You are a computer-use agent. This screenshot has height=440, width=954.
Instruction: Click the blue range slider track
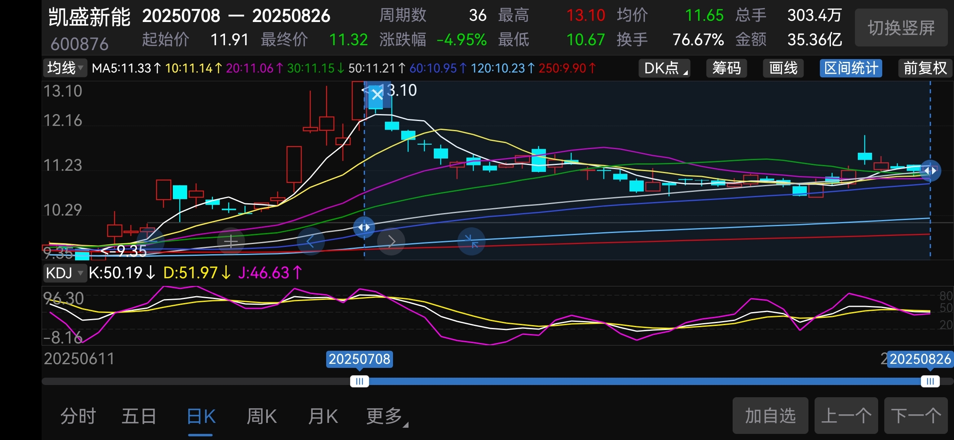click(x=645, y=381)
